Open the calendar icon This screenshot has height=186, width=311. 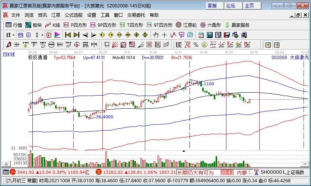[201, 35]
